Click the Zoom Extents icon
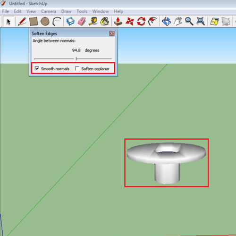The height and width of the screenshot is (236, 236). point(201,21)
